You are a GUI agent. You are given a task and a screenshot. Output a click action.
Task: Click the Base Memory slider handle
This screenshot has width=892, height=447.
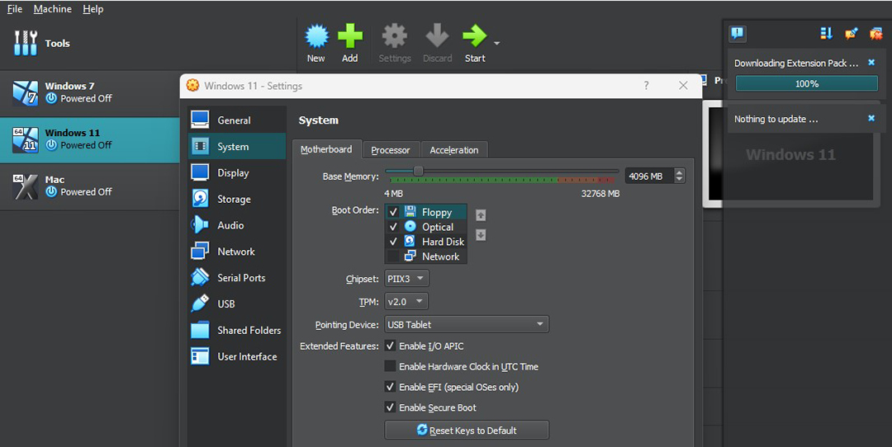click(x=418, y=171)
